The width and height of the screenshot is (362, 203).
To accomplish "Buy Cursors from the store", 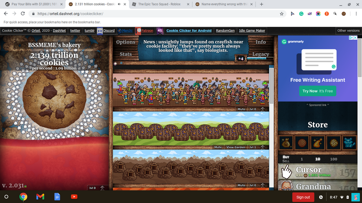I will coord(318,172).
